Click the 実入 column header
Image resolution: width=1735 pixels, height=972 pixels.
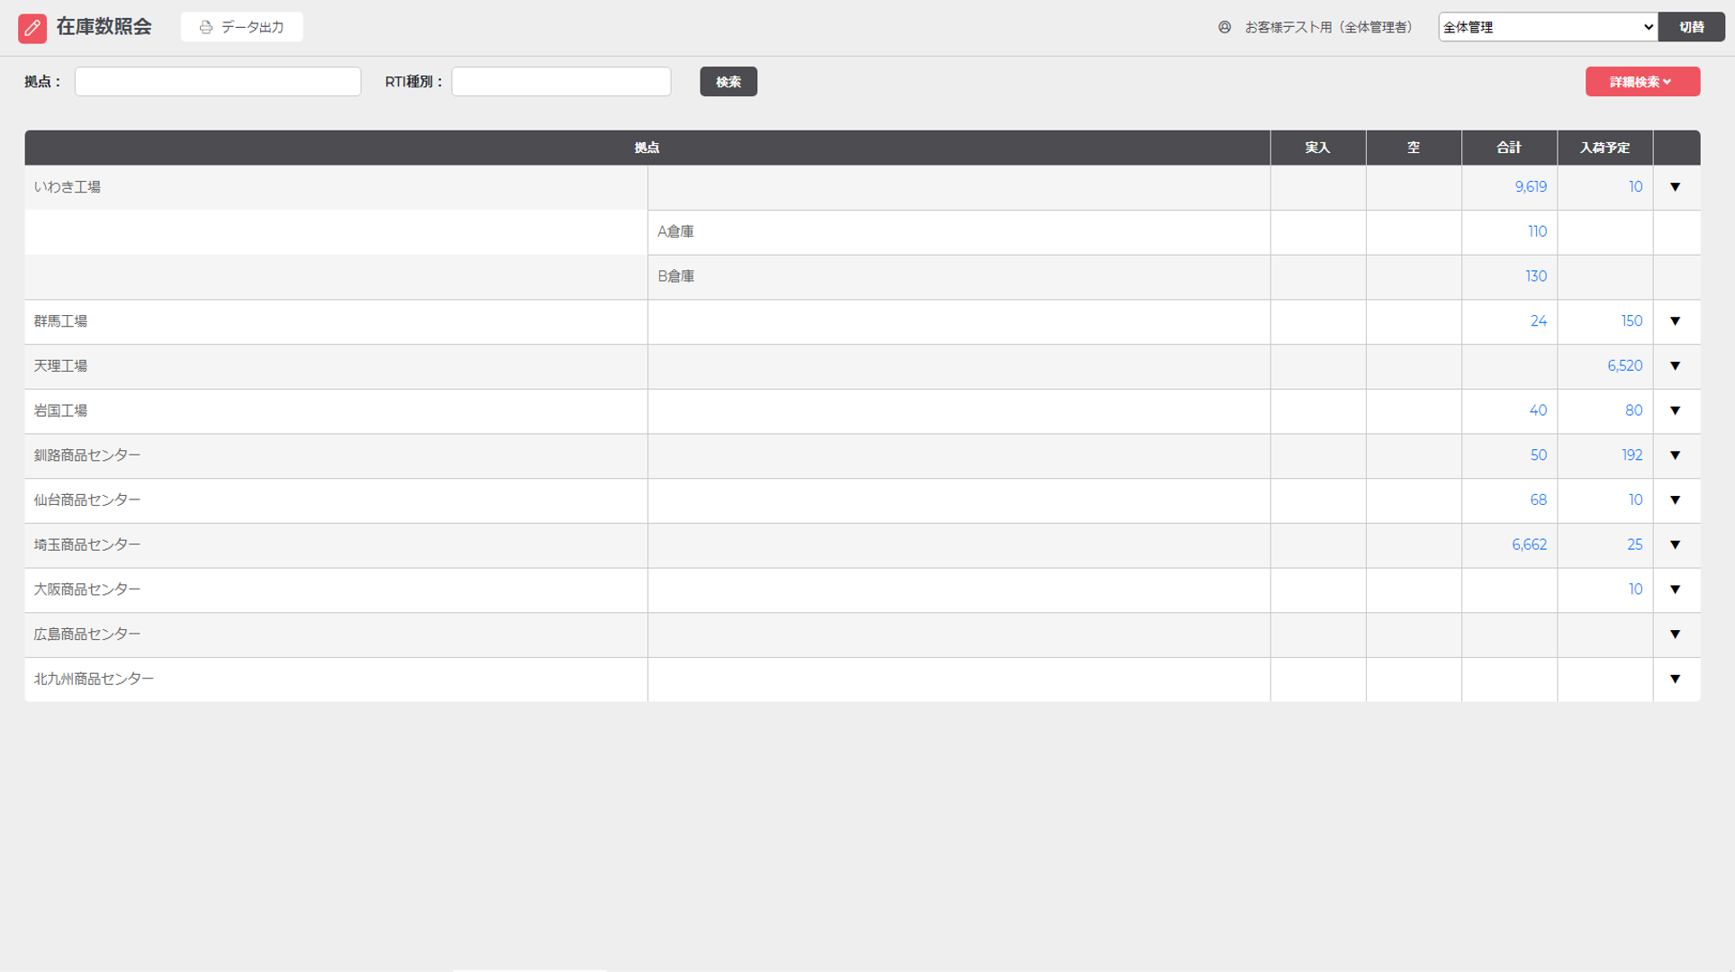(x=1318, y=148)
